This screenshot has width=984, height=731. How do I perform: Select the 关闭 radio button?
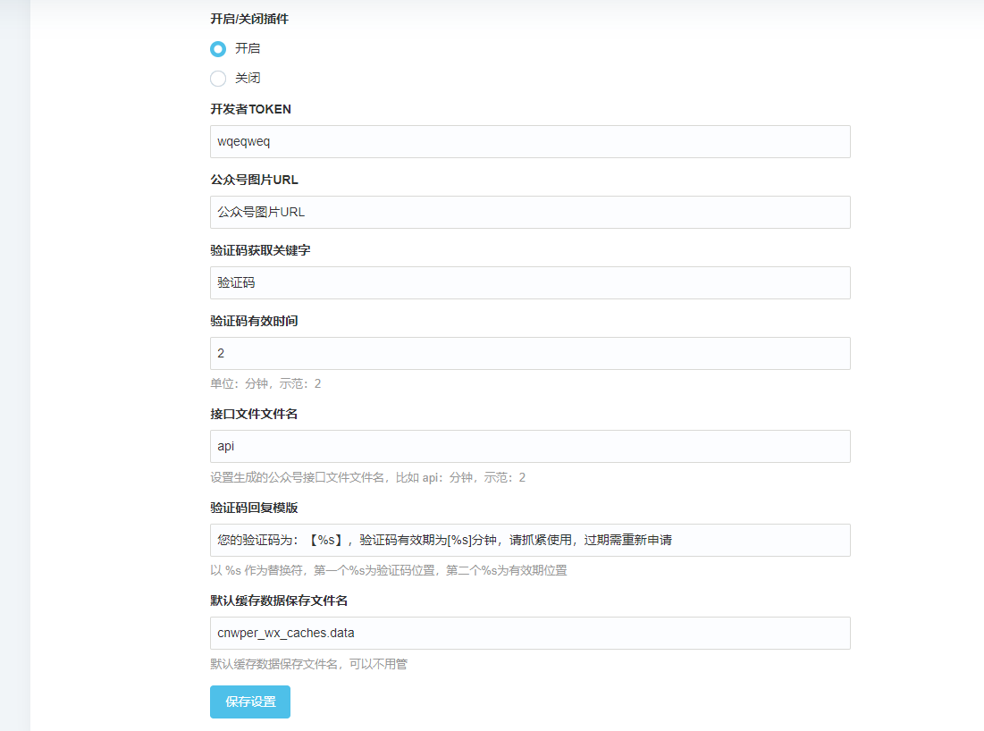pos(218,79)
